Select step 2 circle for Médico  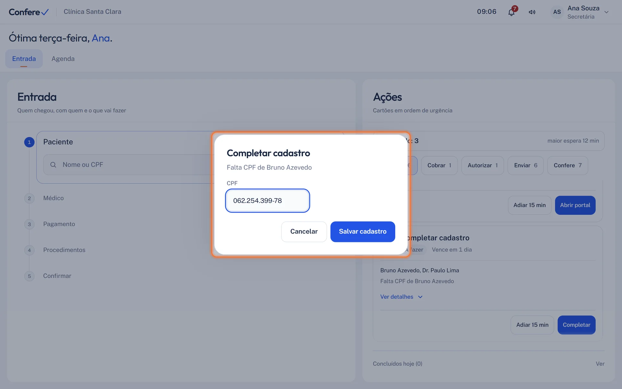tap(29, 198)
